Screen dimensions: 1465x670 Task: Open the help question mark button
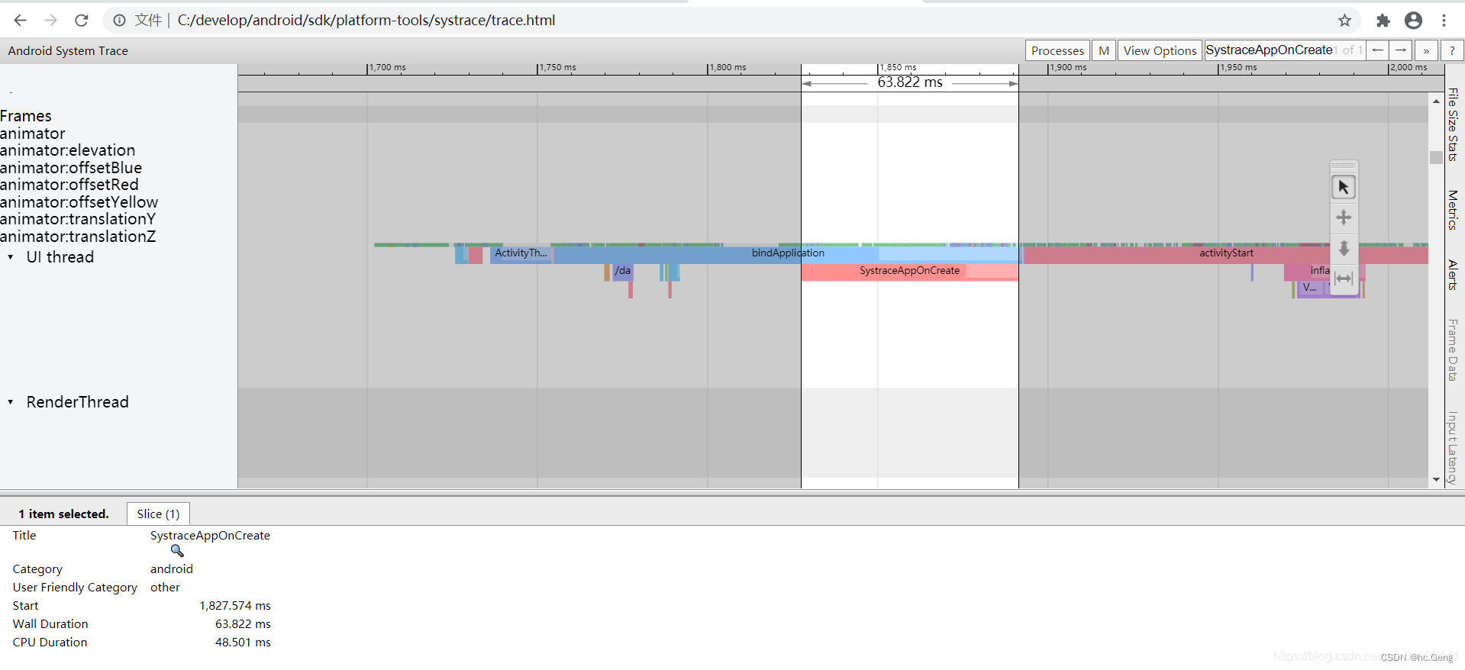click(x=1452, y=50)
